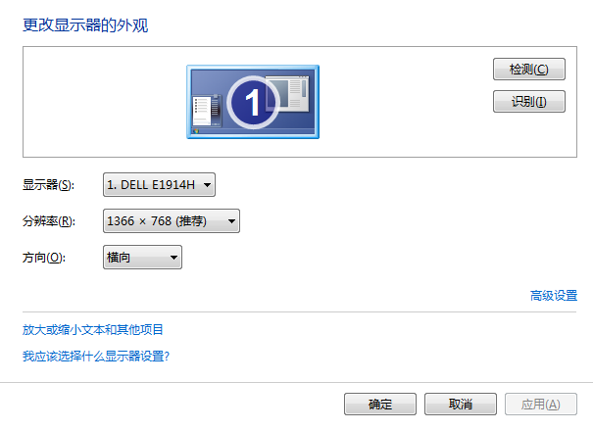Screen dimensions: 593x430
Task: Click the arrow on the orientation combo box
Action: 173,258
